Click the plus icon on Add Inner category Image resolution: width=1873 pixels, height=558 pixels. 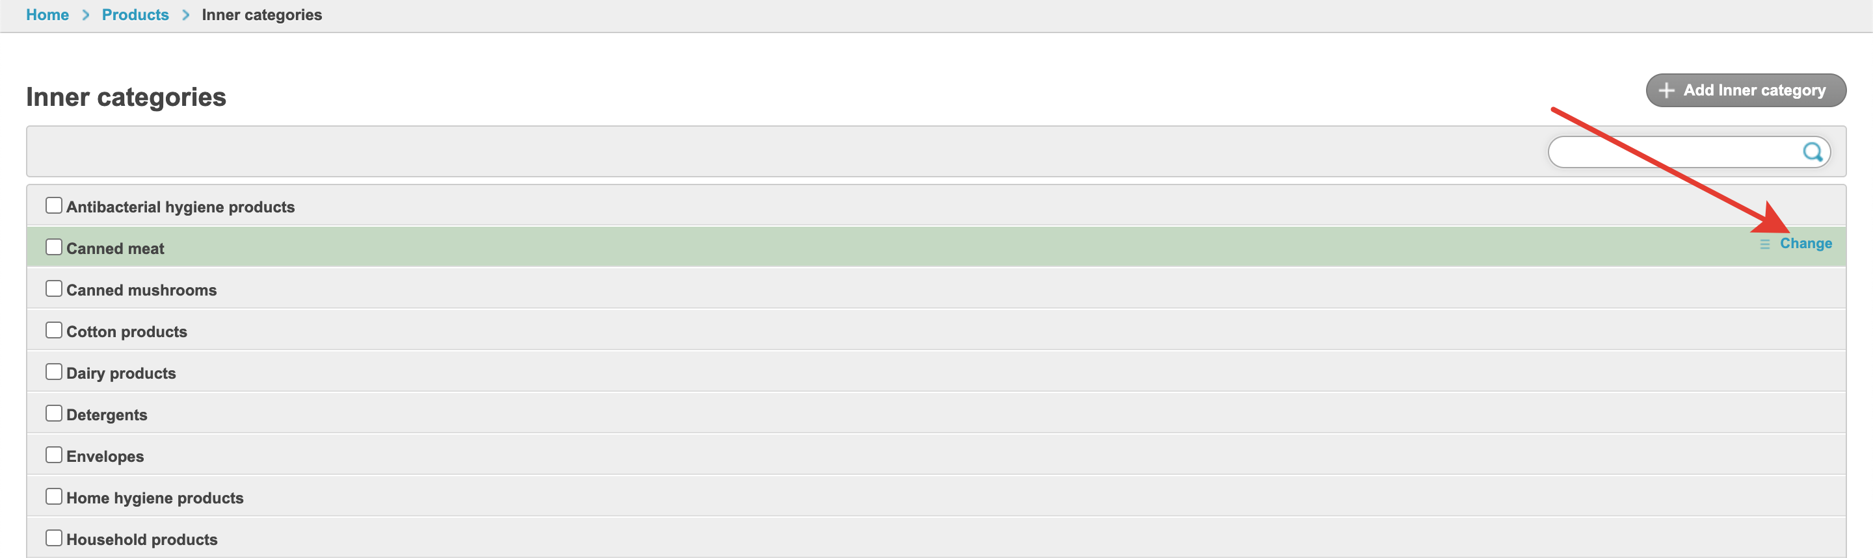coord(1666,90)
